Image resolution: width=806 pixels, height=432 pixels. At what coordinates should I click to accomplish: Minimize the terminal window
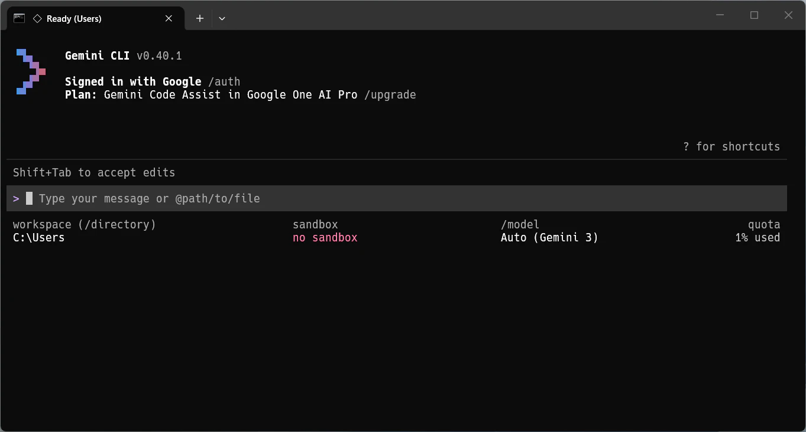pos(720,15)
